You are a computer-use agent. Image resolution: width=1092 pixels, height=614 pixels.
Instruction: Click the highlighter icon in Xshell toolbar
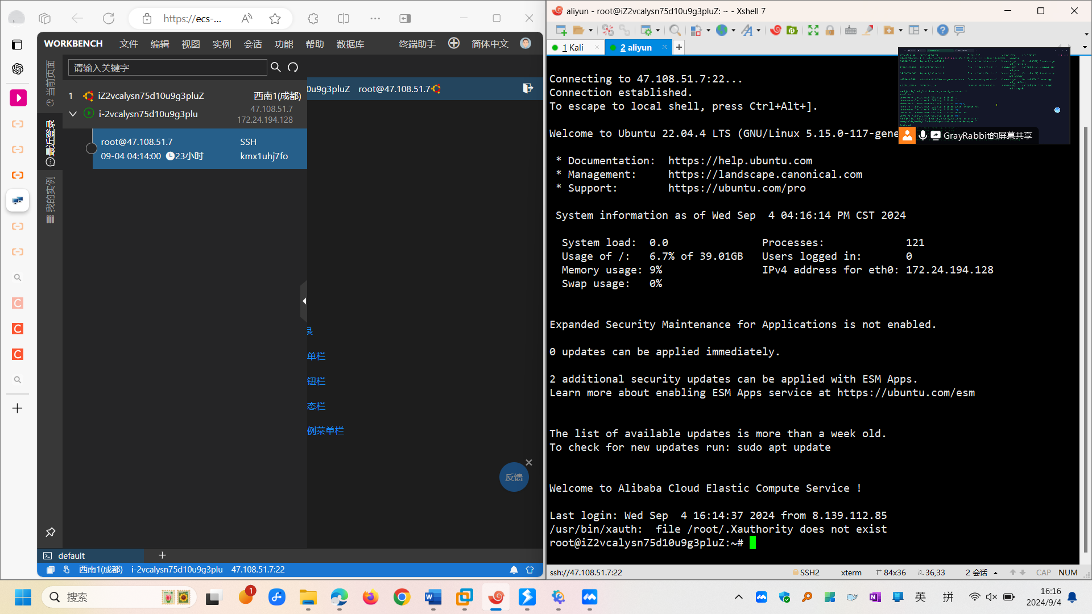pyautogui.click(x=867, y=30)
